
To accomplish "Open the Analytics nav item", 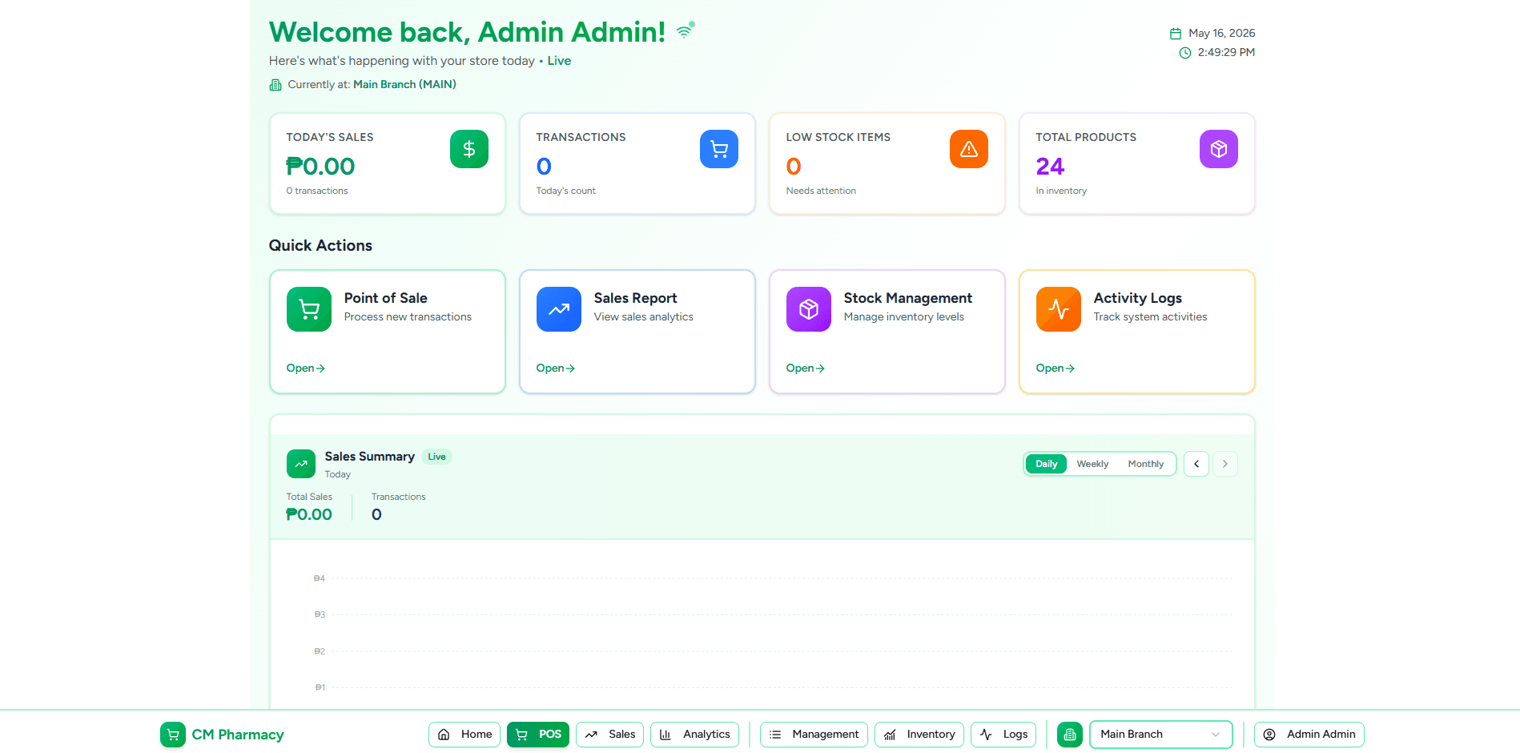I will pyautogui.click(x=694, y=735).
